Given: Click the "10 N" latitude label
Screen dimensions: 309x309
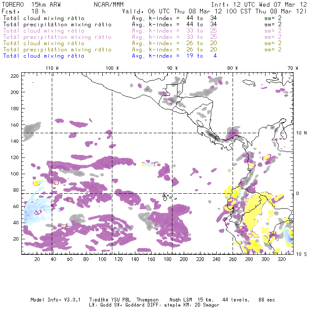Looking at the screenshot, I should 301,133.
